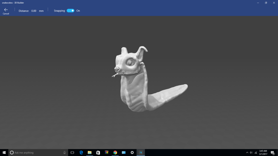Screen dimensions: 278x156
Task: Click the Cortana search box
Action: (x=38, y=153)
